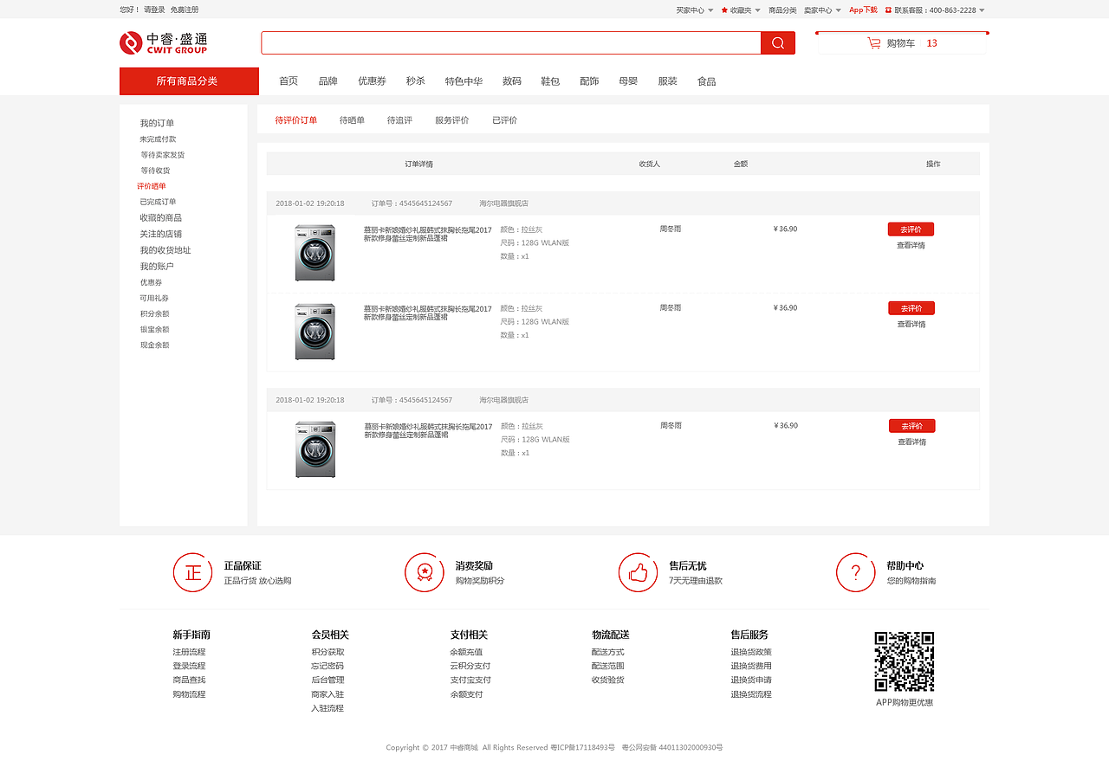Open 鞋包 in the navigation bar

click(x=550, y=81)
